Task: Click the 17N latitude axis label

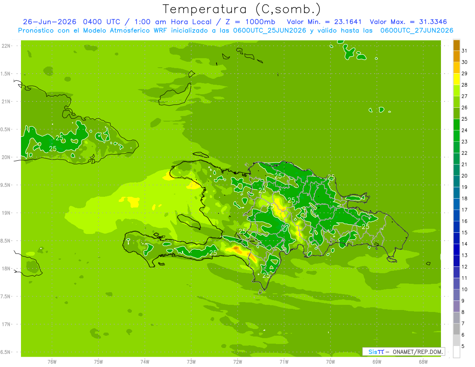Action: click(6, 325)
